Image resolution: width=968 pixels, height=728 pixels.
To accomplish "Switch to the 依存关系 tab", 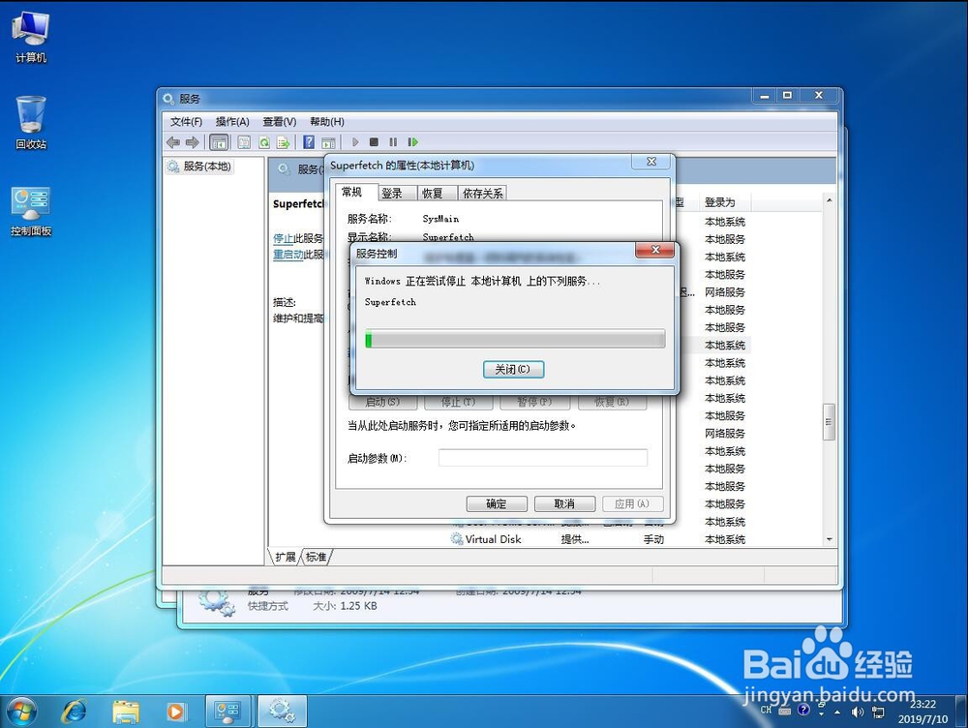I will pyautogui.click(x=483, y=194).
